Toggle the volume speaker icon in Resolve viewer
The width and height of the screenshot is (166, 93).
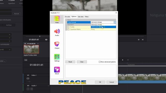tap(46, 40)
